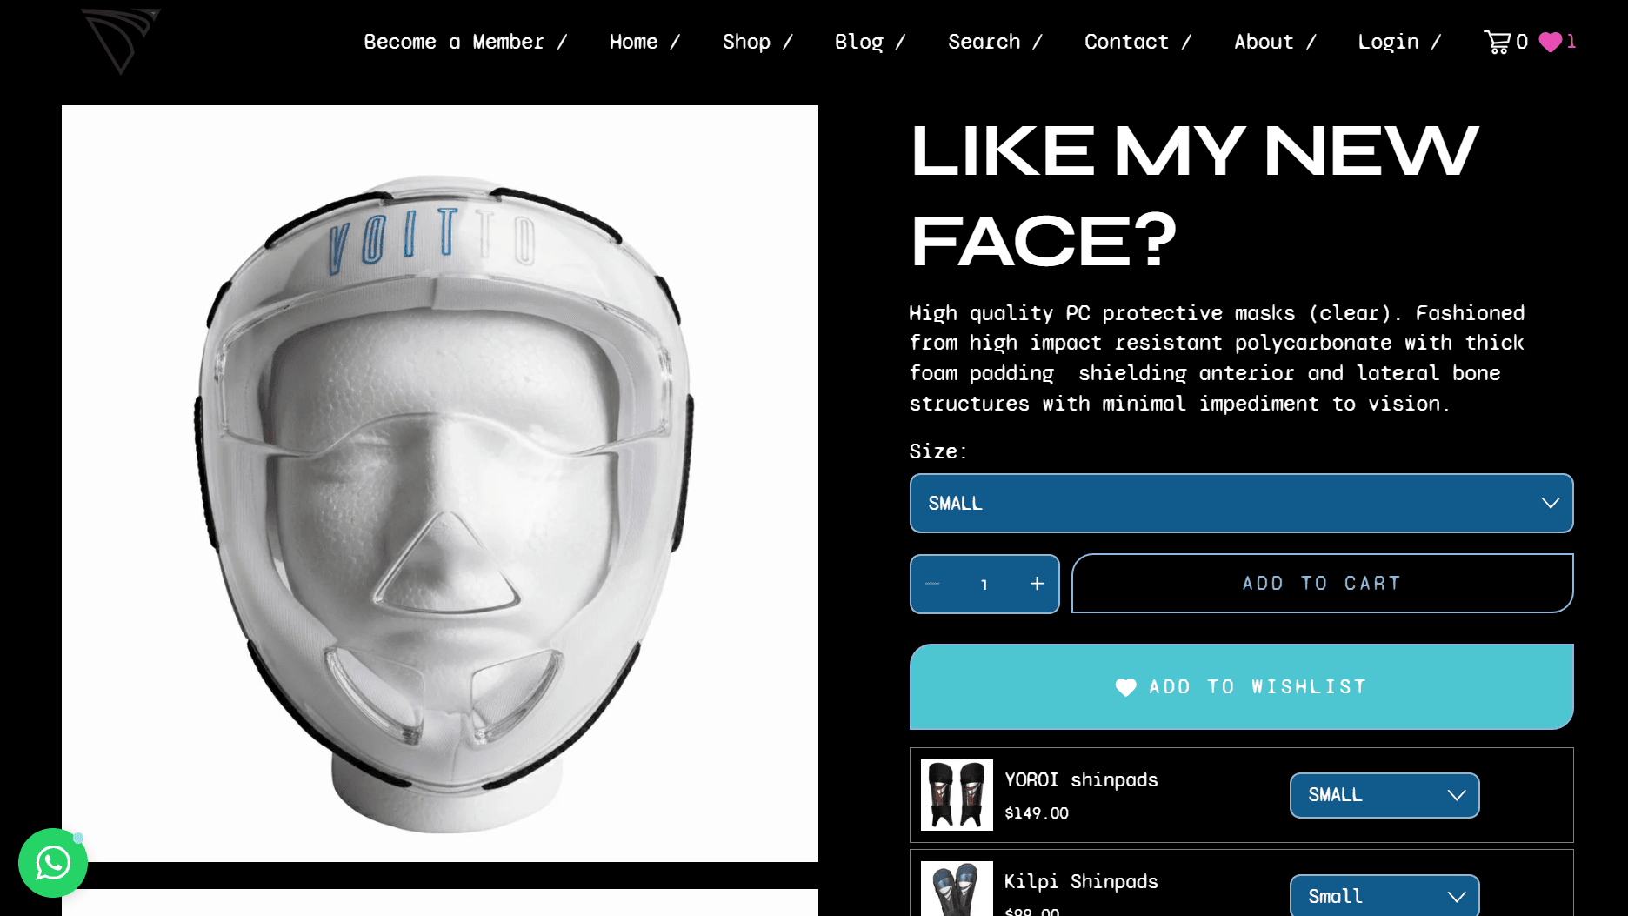
Task: Click Become a Member link
Action: point(453,42)
